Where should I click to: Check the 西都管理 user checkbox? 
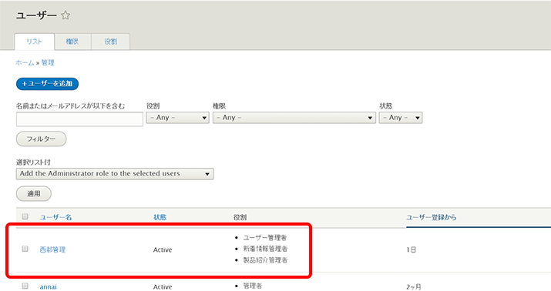coord(25,249)
